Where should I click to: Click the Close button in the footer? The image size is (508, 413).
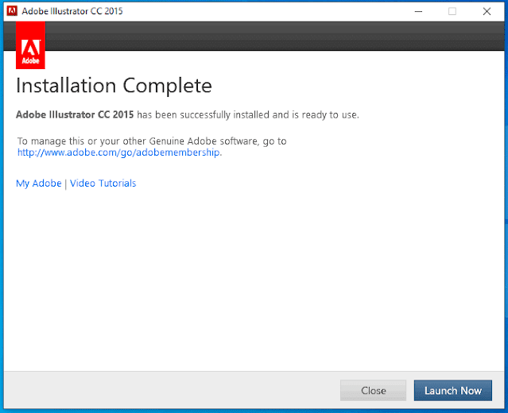tap(373, 390)
